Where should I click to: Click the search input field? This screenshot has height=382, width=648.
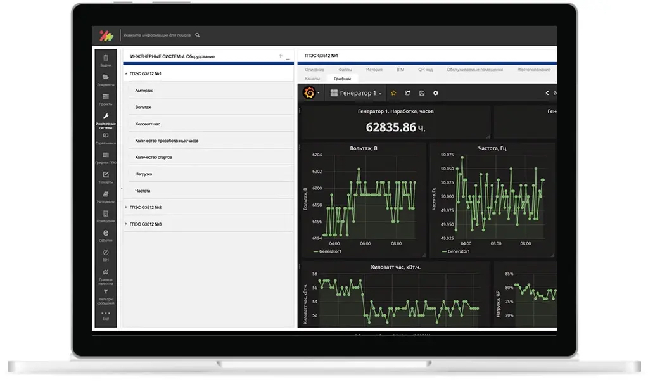pos(157,35)
